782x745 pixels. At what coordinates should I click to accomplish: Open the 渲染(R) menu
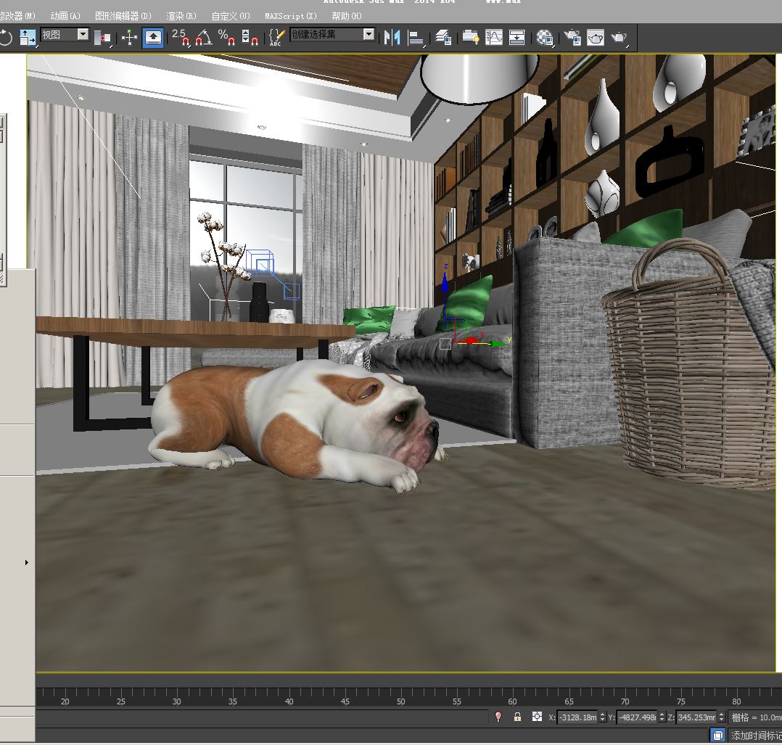[x=181, y=15]
